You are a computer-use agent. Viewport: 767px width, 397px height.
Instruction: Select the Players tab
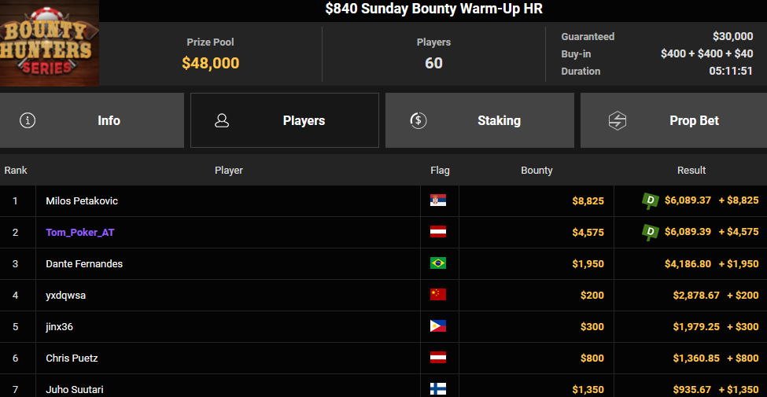(285, 120)
